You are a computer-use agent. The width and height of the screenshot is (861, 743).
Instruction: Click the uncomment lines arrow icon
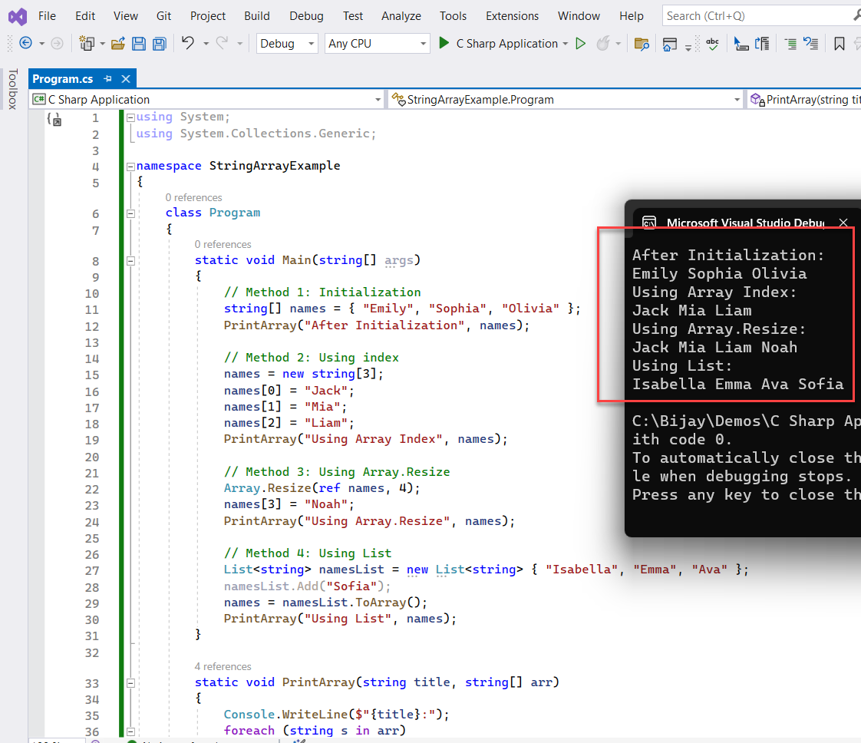coord(810,44)
